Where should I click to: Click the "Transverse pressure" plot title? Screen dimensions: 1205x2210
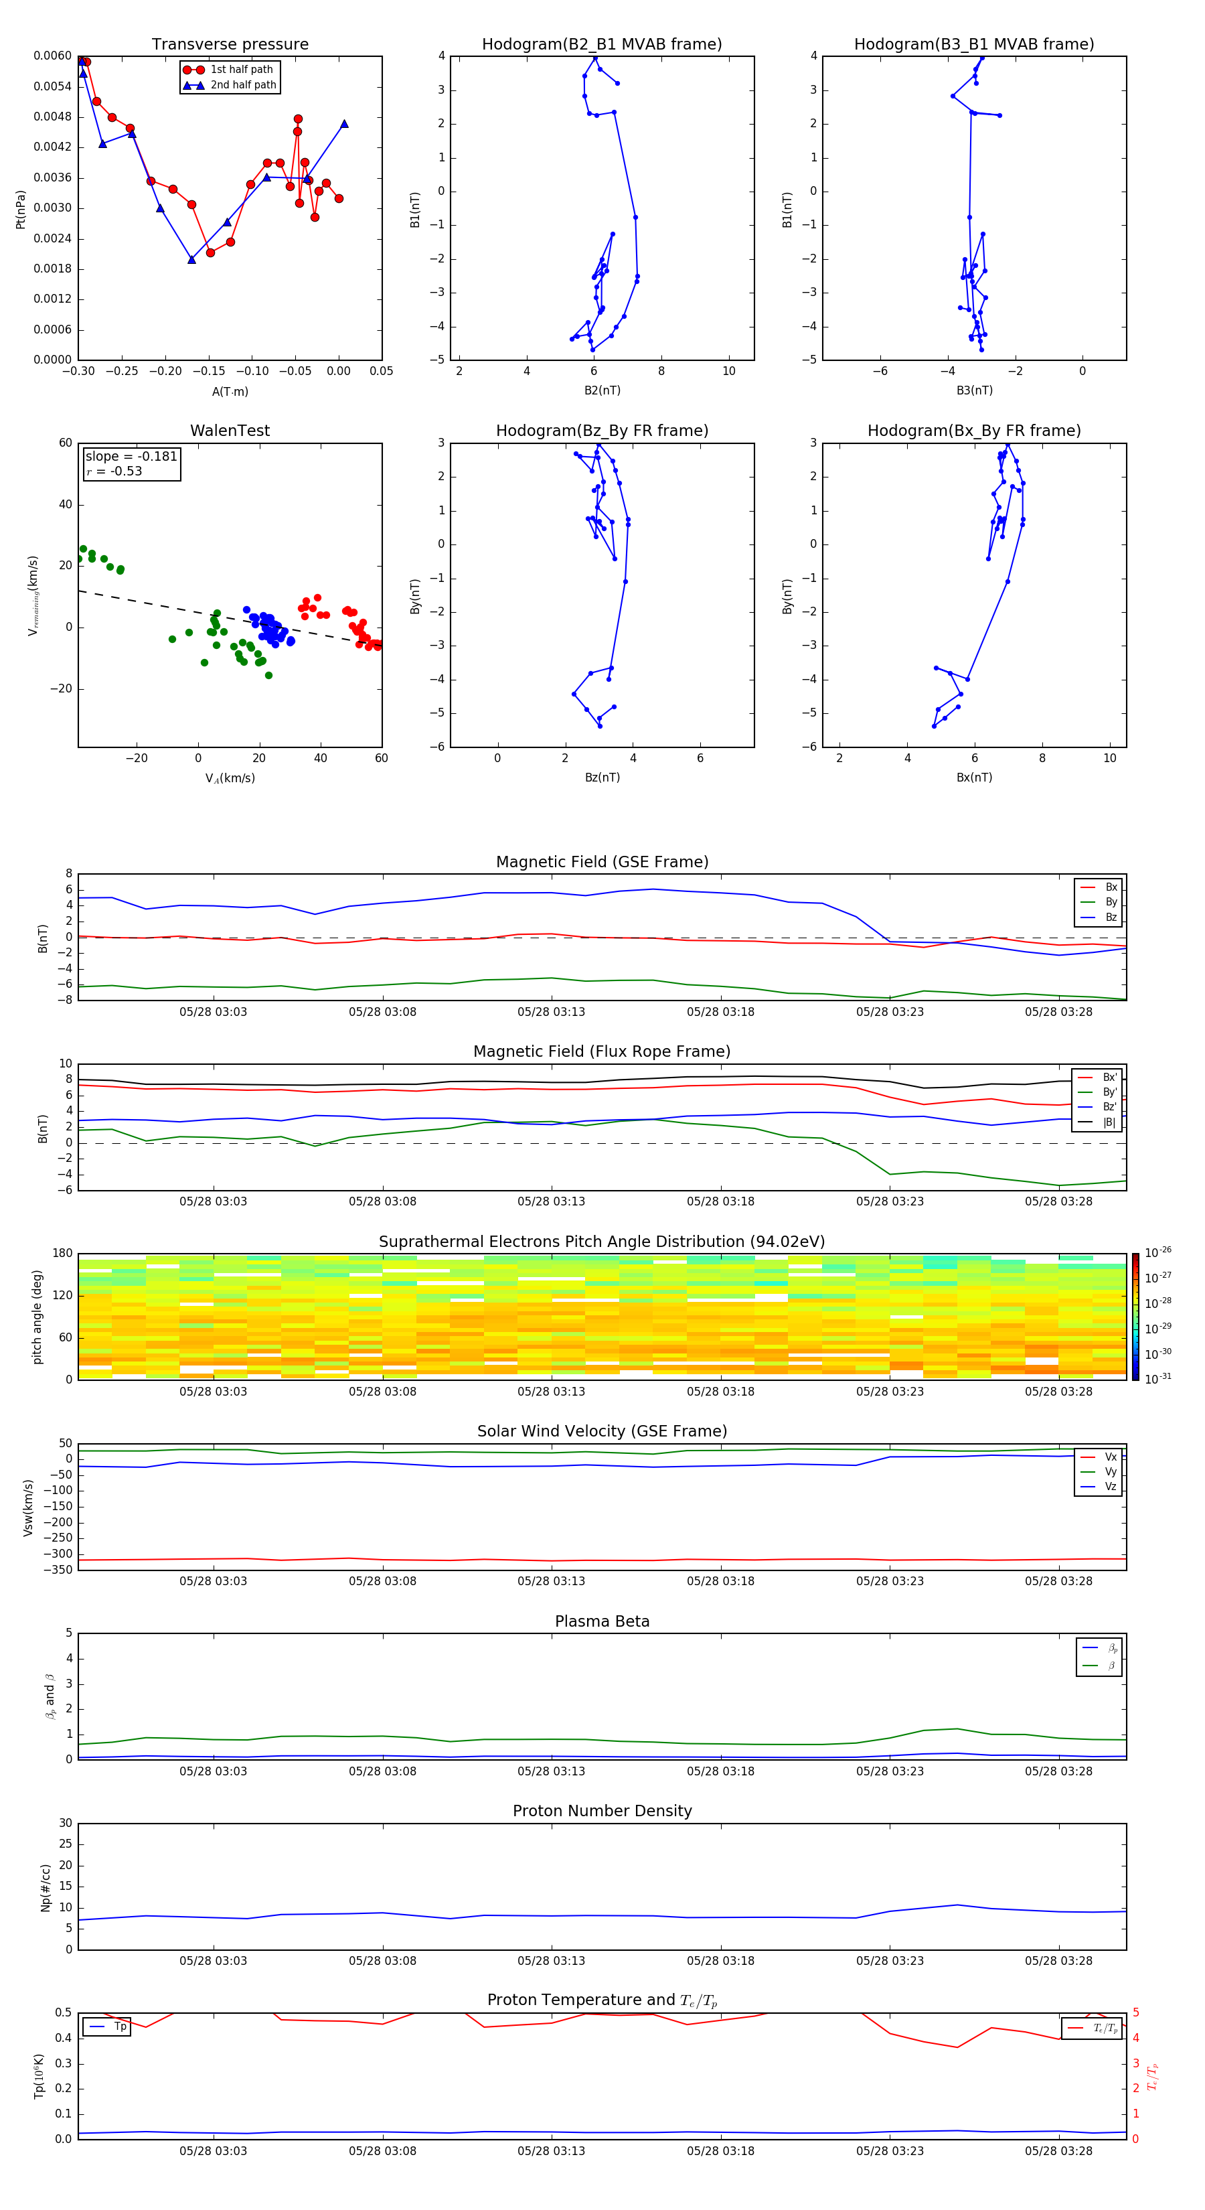tap(230, 45)
